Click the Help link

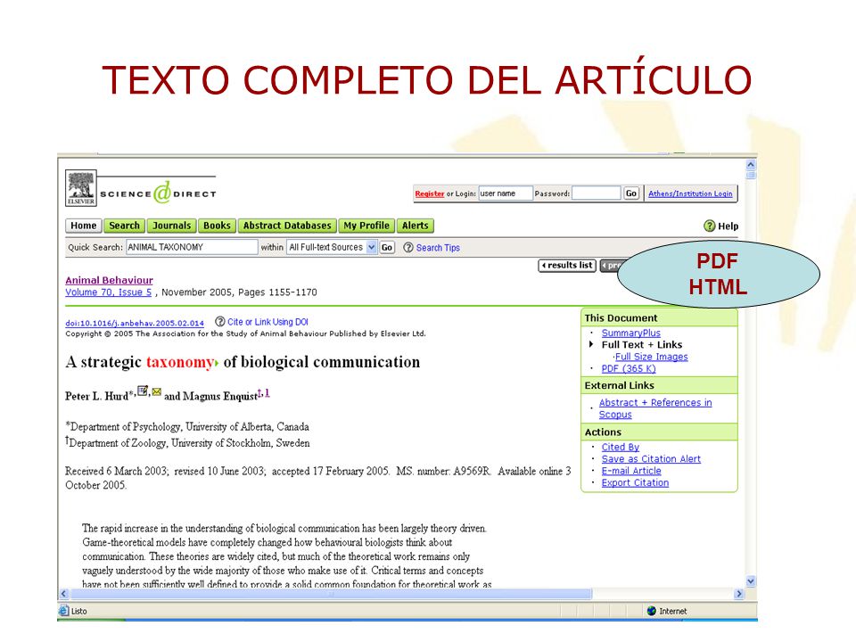(728, 226)
